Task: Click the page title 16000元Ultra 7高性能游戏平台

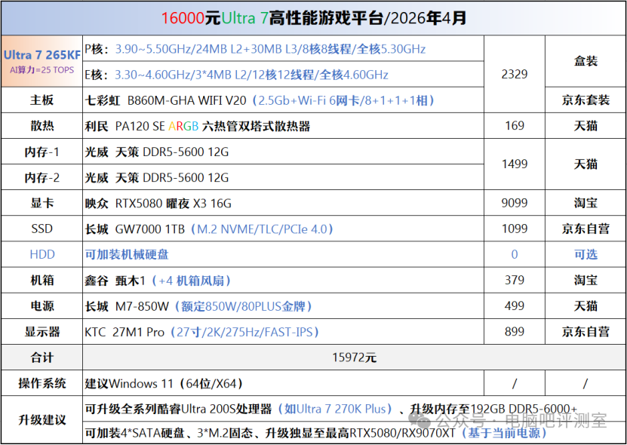Action: tap(313, 16)
